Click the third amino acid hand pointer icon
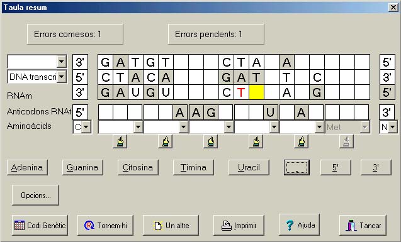Image resolution: width=401 pixels, height=242 pixels. (x=210, y=141)
